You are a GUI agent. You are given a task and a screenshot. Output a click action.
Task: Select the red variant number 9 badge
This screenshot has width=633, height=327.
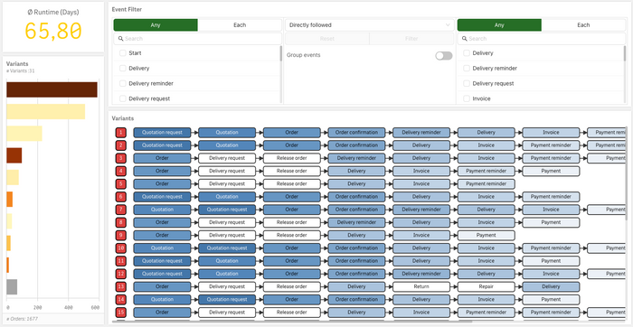tap(120, 235)
